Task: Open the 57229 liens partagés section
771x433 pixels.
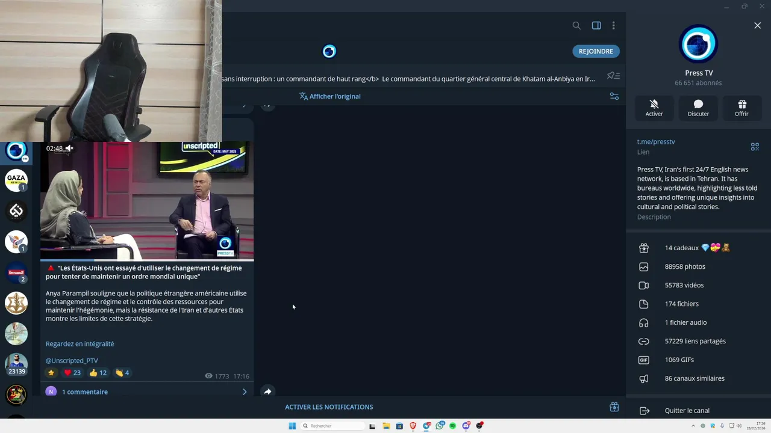Action: [x=698, y=341]
